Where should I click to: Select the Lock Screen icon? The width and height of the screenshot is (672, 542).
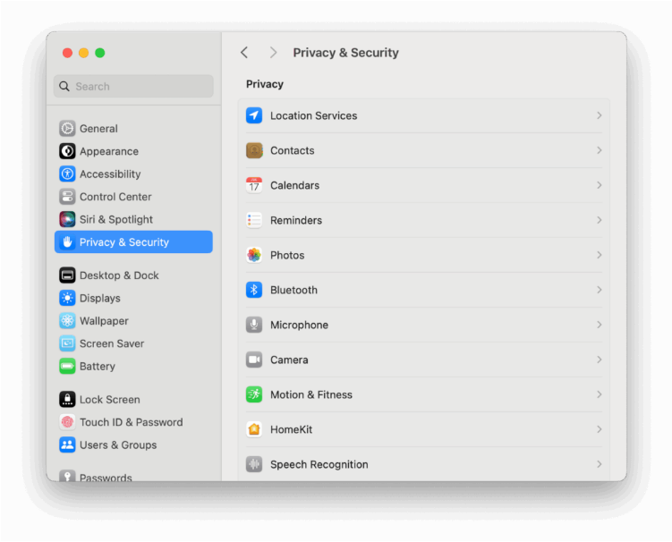67,400
